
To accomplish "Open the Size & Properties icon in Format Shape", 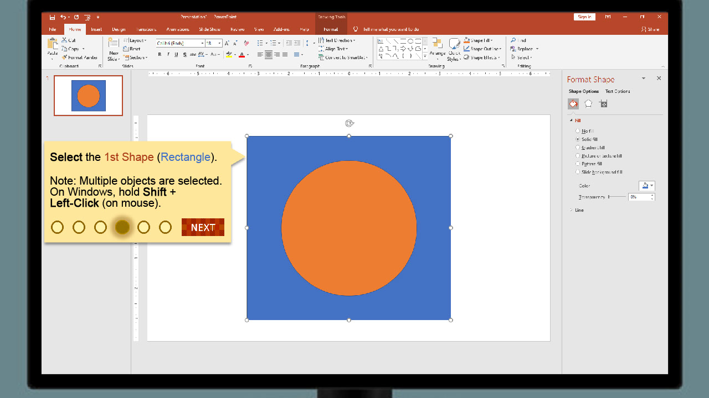I will coord(603,103).
